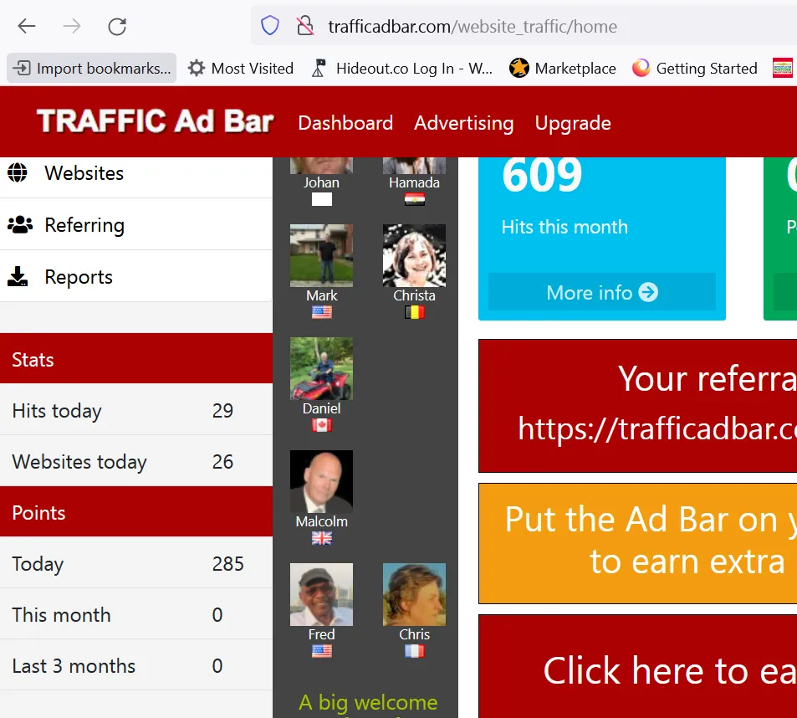Click the A big welcome text
The height and width of the screenshot is (718, 797).
click(368, 702)
